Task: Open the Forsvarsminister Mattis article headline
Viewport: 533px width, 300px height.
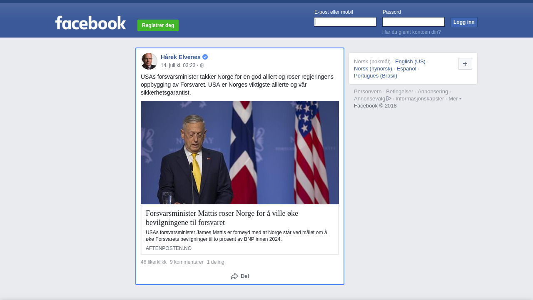Action: (222, 218)
